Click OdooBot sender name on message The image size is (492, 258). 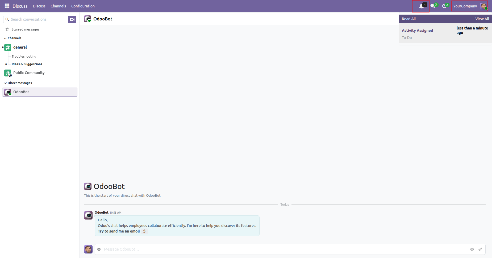(102, 213)
